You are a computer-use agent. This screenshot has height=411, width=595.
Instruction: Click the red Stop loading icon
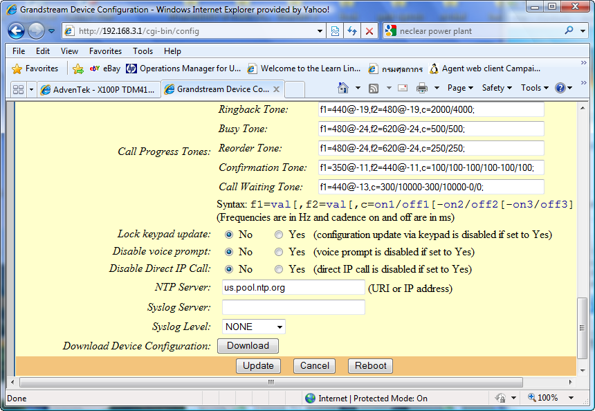pyautogui.click(x=369, y=31)
